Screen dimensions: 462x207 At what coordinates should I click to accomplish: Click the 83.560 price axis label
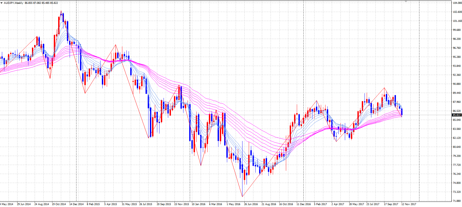click(457, 129)
